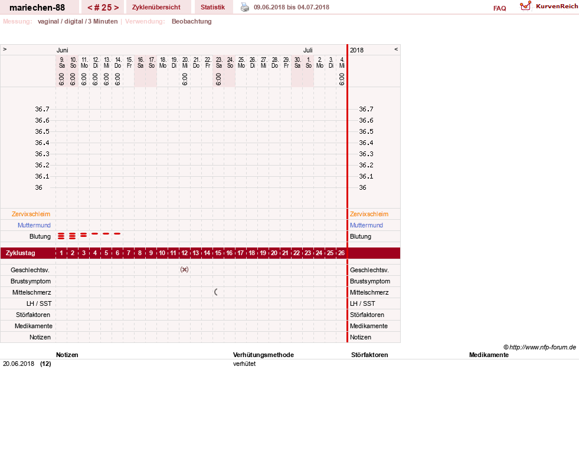Click the right LH / SST row label
This screenshot has height=472, width=579.
pyautogui.click(x=362, y=303)
